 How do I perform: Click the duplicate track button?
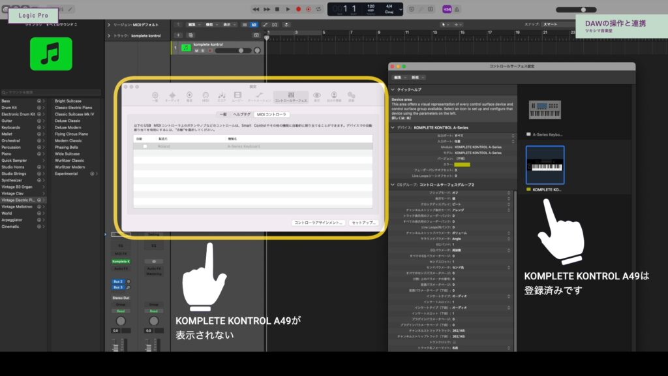pyautogui.click(x=190, y=35)
